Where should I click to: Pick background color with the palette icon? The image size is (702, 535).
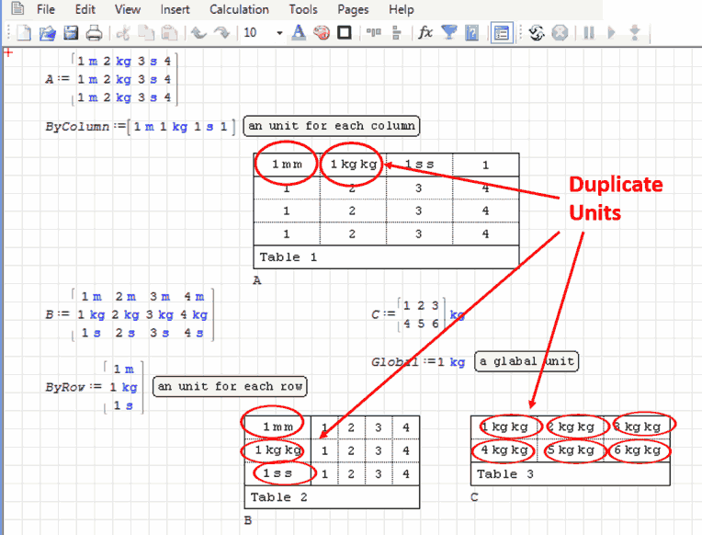click(321, 33)
